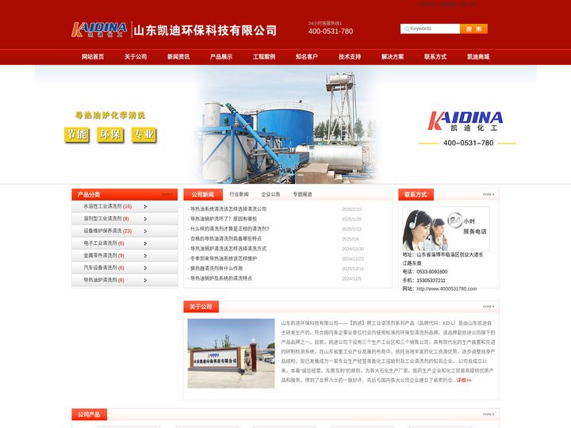The height and width of the screenshot is (428, 571).
Task: Click the KAIDINA 凯迪化工 logo on the banner
Action: pyautogui.click(x=466, y=121)
